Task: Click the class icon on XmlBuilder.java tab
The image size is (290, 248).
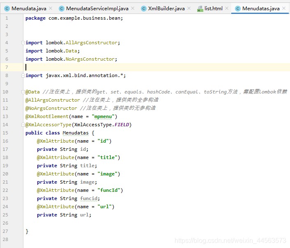Action: click(x=143, y=9)
